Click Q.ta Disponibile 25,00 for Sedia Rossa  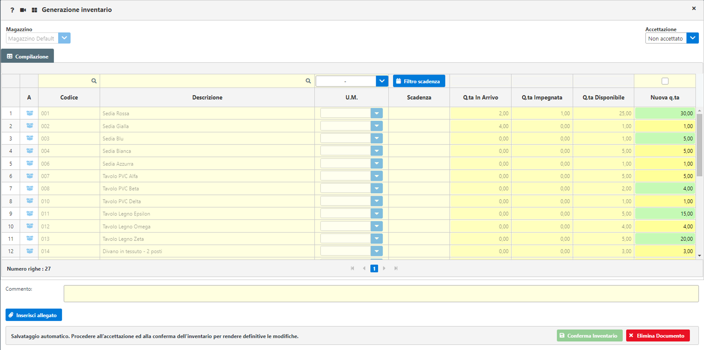point(603,113)
